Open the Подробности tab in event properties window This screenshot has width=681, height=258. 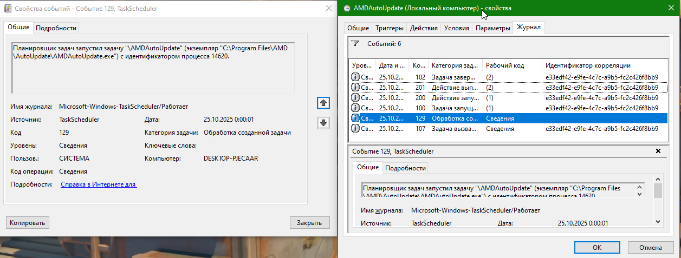(56, 28)
